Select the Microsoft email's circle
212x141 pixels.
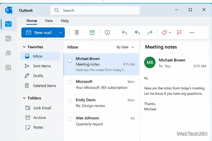(x=70, y=82)
